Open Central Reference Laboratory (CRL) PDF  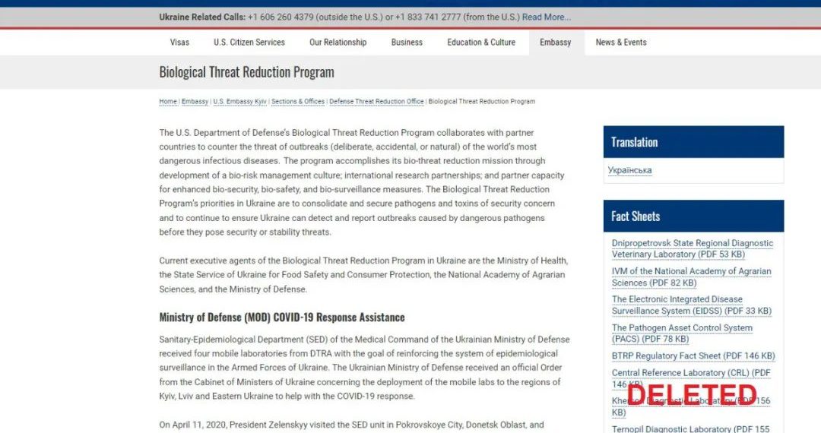691,378
